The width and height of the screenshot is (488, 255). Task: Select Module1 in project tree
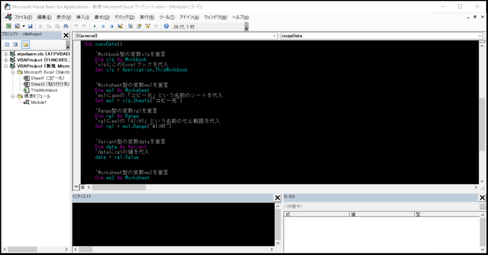coord(35,102)
